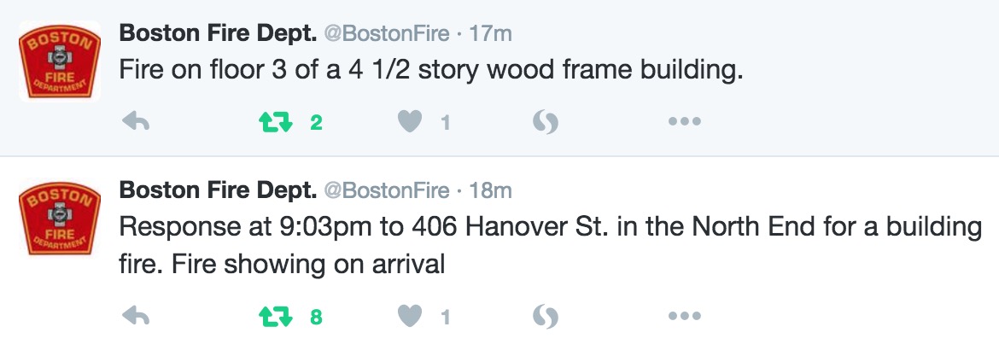Click the swirl icon on second tweet
The height and width of the screenshot is (350, 999).
coord(546,315)
